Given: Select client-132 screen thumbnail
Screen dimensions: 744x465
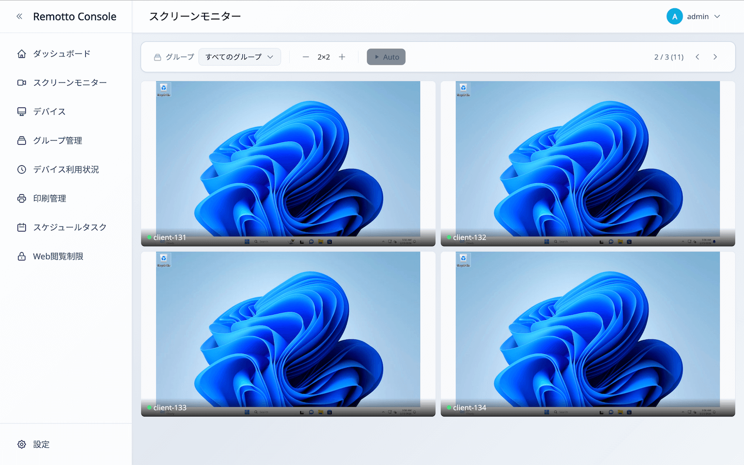Looking at the screenshot, I should coord(587,163).
